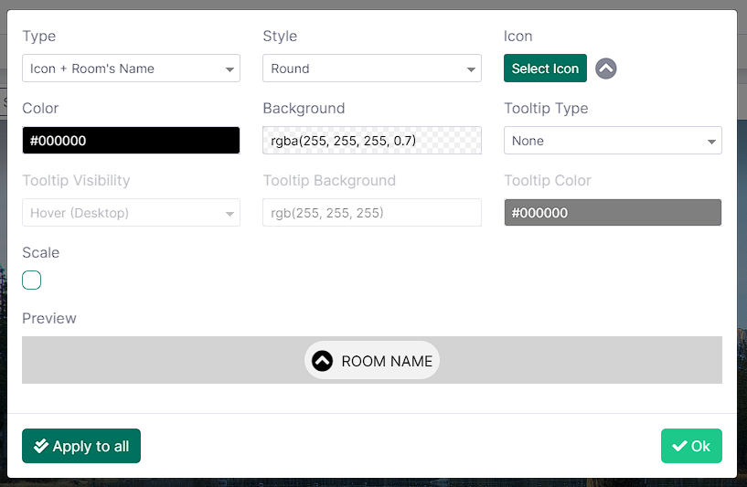The width and height of the screenshot is (747, 487).
Task: Open the Type dropdown
Action: pos(131,69)
